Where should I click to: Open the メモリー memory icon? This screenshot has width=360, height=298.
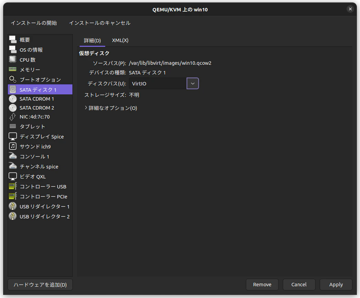(13, 69)
